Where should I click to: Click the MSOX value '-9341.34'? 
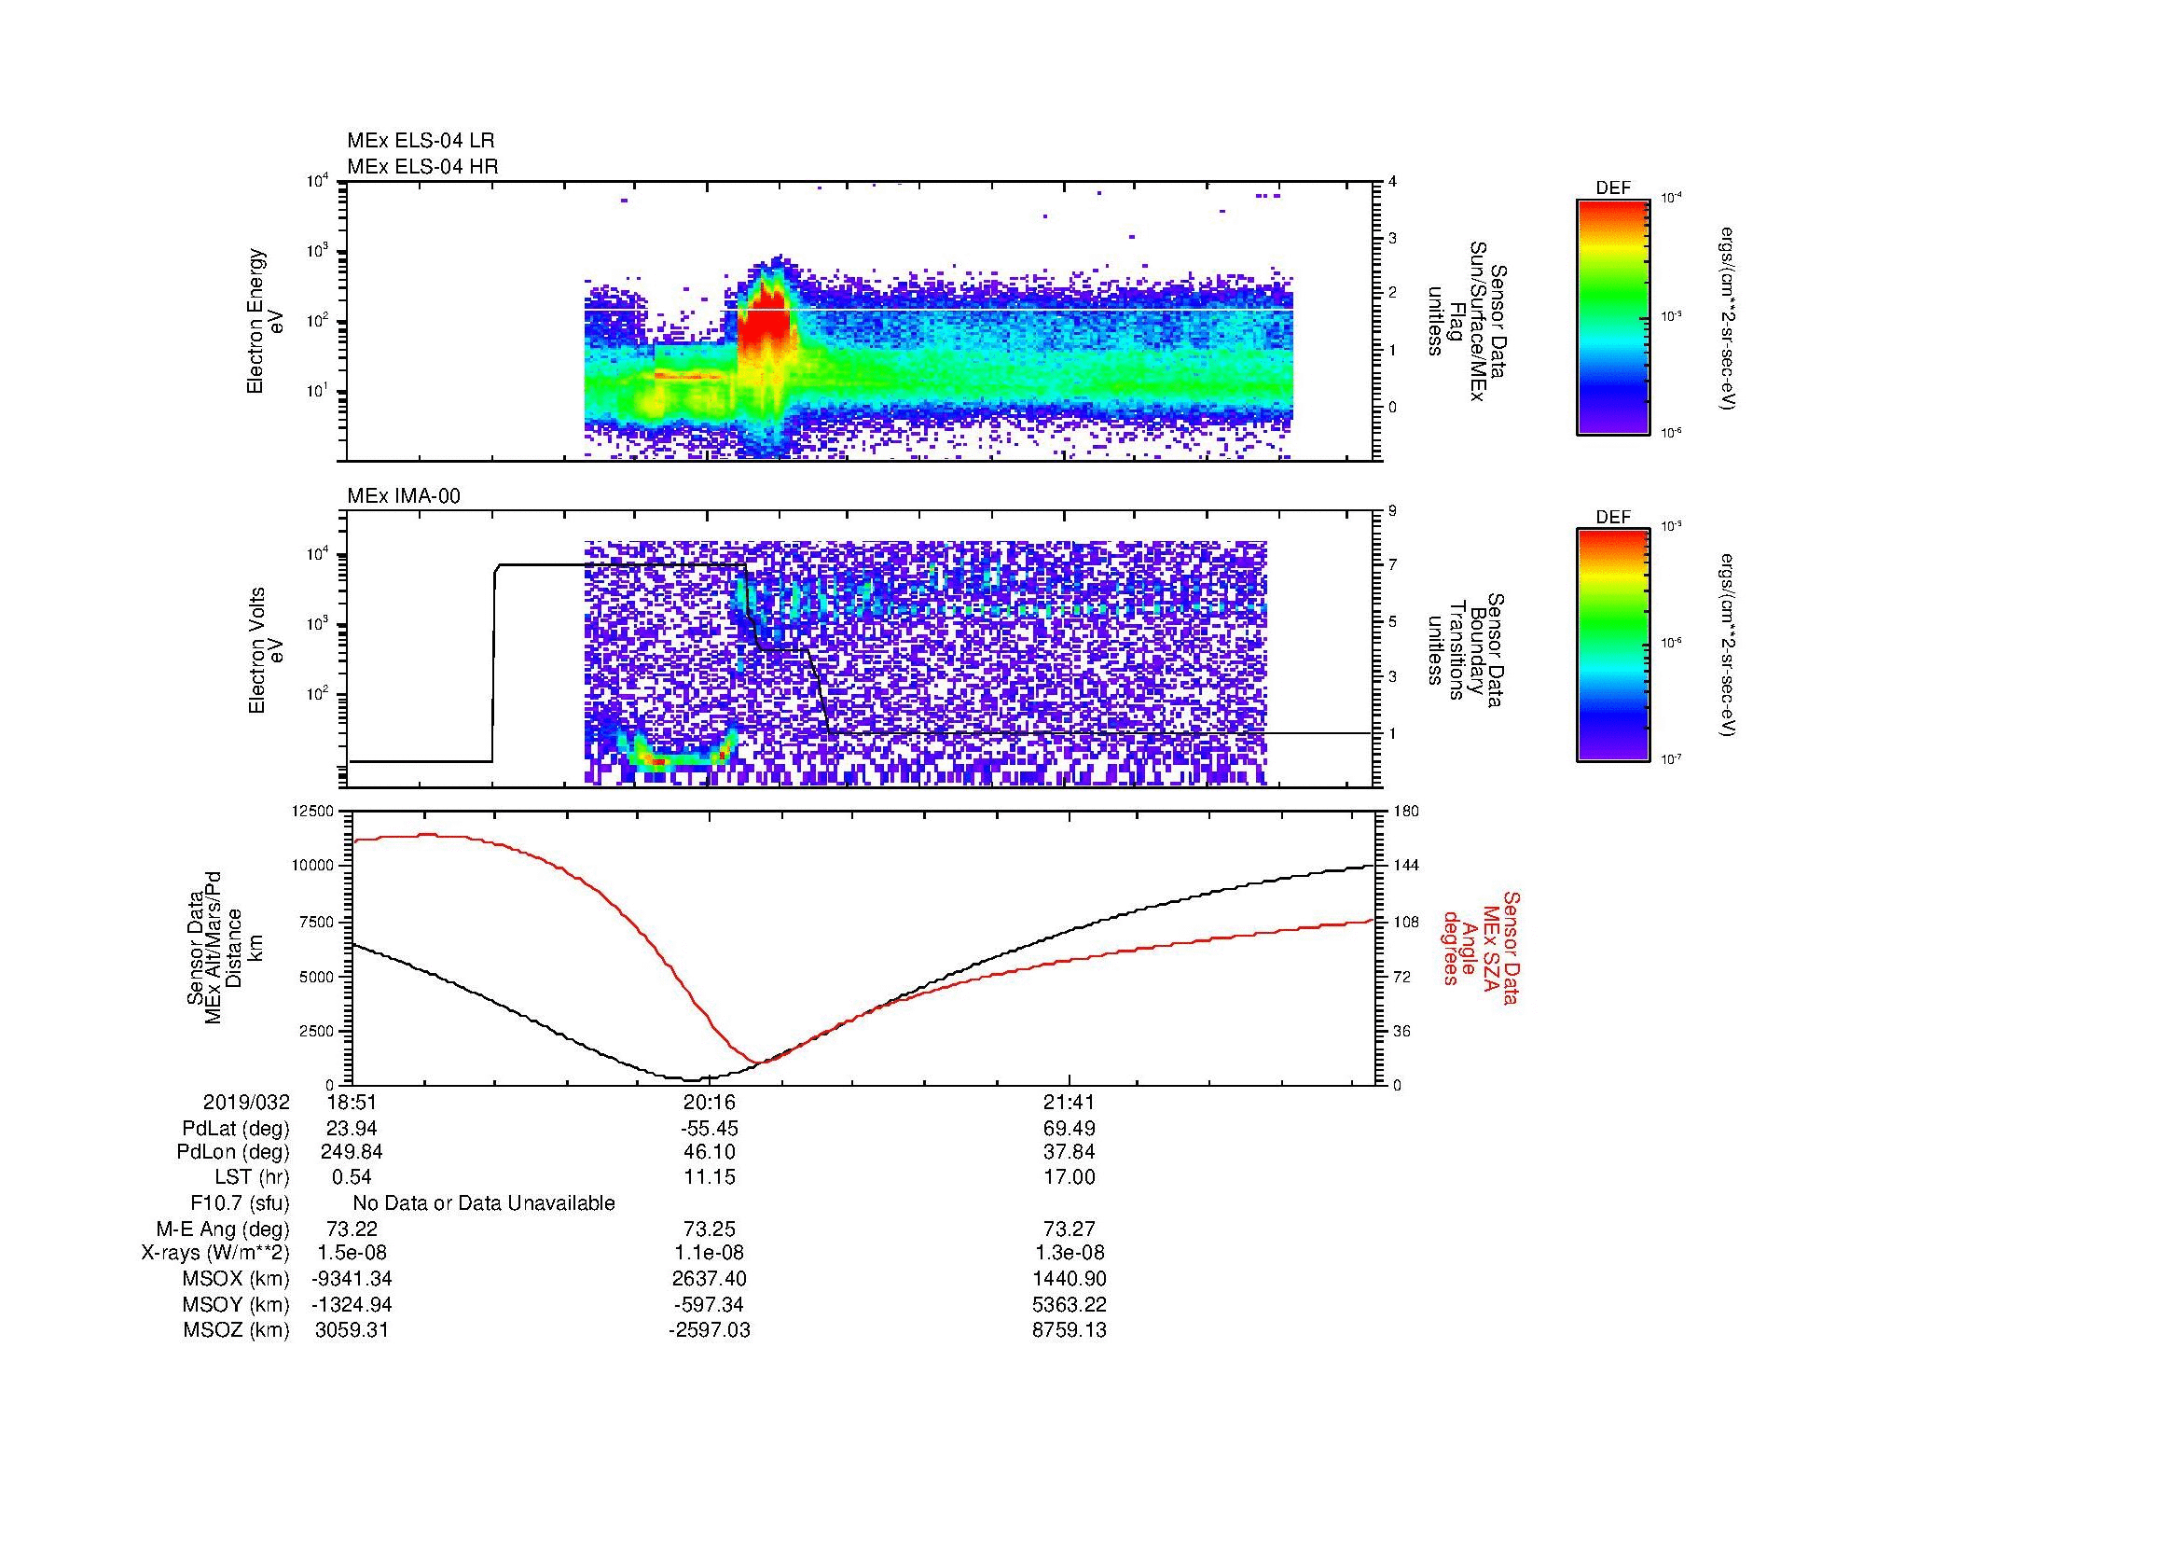point(352,1279)
